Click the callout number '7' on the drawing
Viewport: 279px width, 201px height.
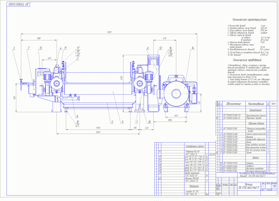[x=29, y=48]
